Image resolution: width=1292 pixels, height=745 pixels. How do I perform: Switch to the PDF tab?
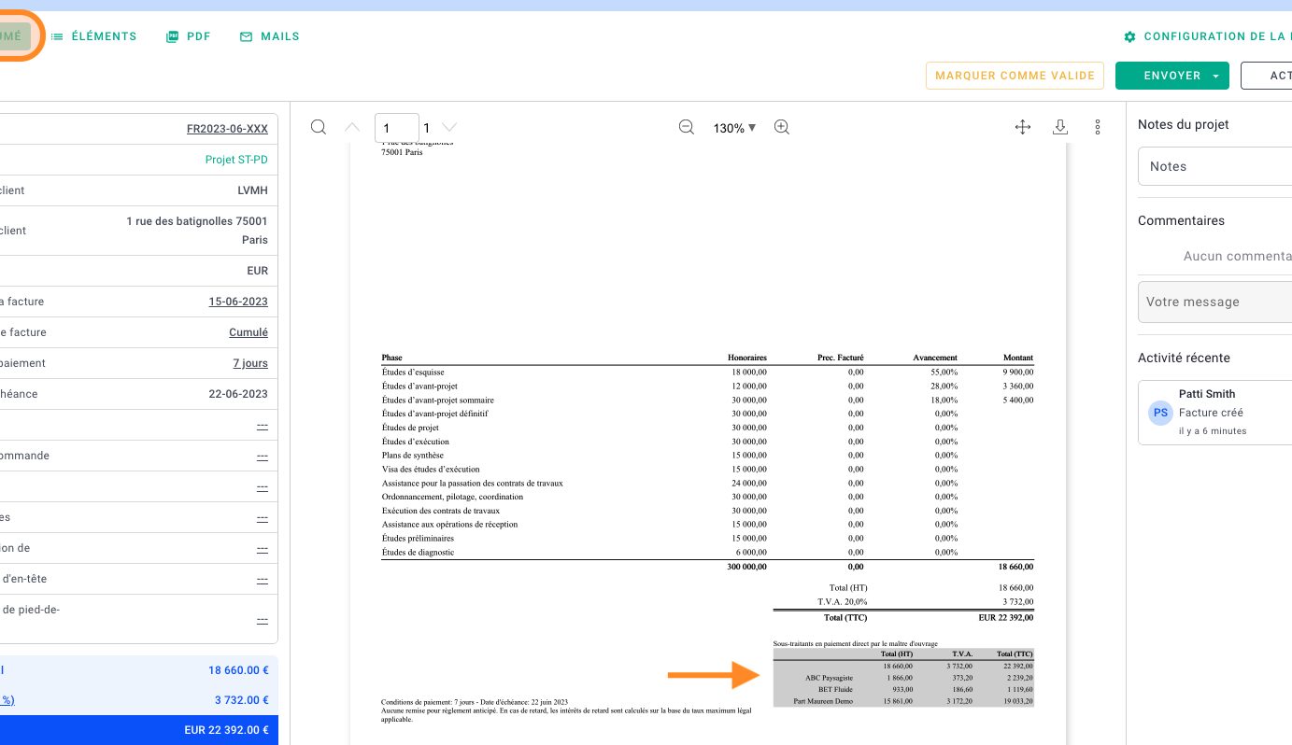click(x=188, y=36)
